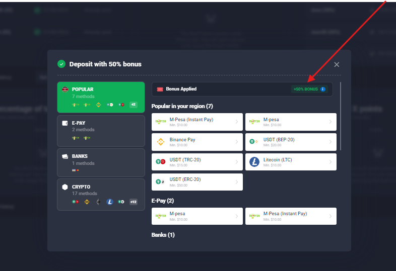Image resolution: width=396 pixels, height=271 pixels.
Task: Open the CRYPTO methods category tab
Action: [101, 195]
